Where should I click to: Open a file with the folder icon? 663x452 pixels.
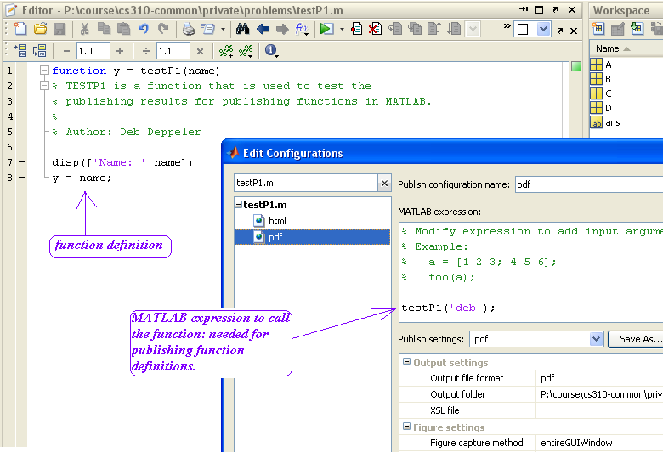(x=40, y=29)
